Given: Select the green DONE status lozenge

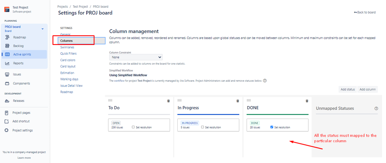Looking at the screenshot, I should (255, 123).
